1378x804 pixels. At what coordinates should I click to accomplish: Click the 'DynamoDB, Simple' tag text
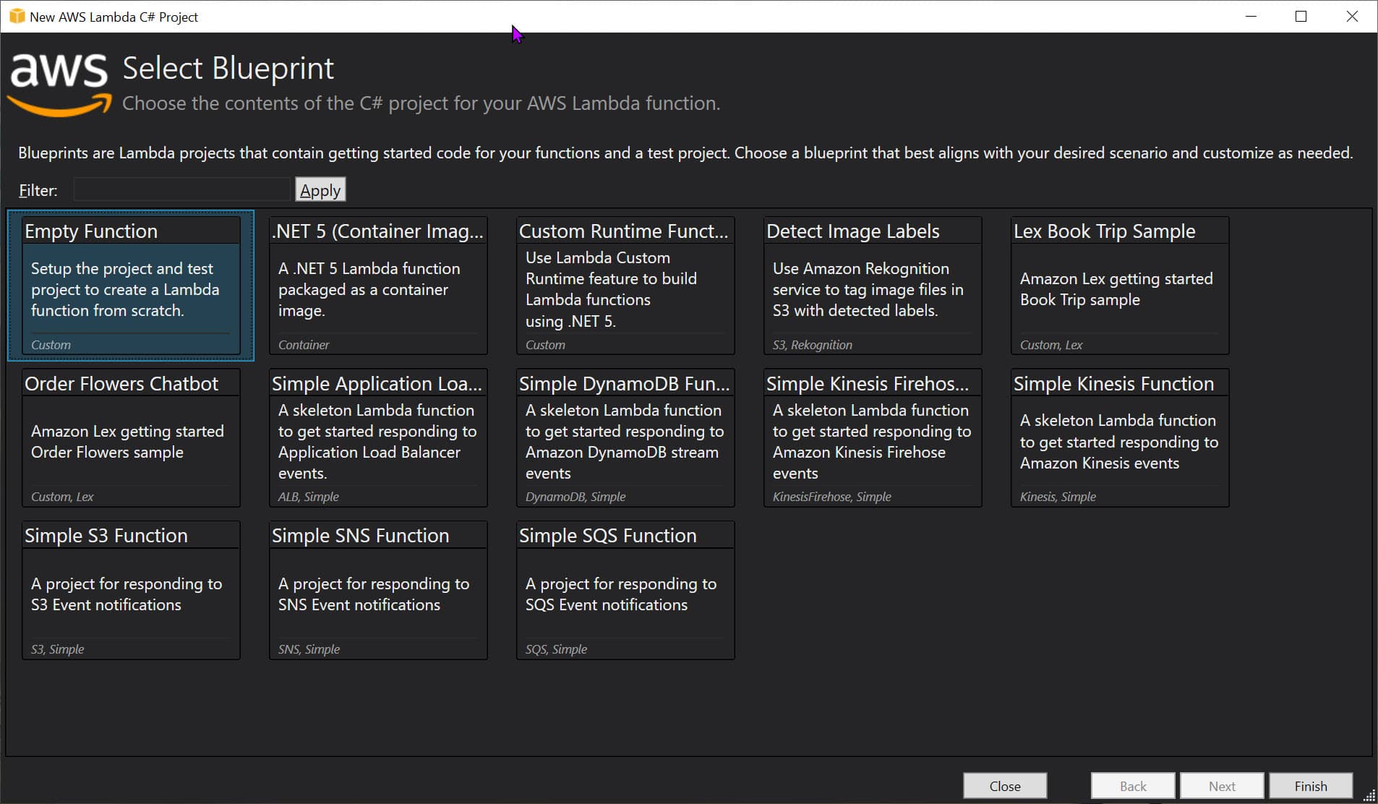[x=575, y=497]
